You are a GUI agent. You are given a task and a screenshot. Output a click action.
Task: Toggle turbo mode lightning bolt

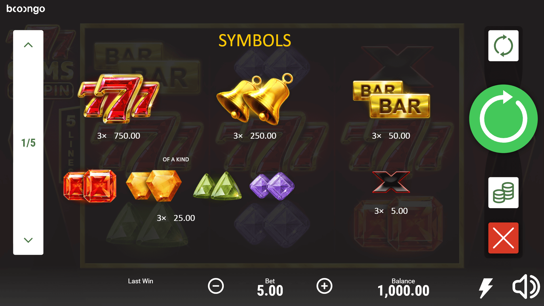click(486, 288)
